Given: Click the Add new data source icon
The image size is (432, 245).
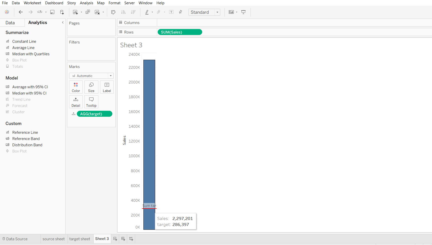Looking at the screenshot, I should point(62,12).
